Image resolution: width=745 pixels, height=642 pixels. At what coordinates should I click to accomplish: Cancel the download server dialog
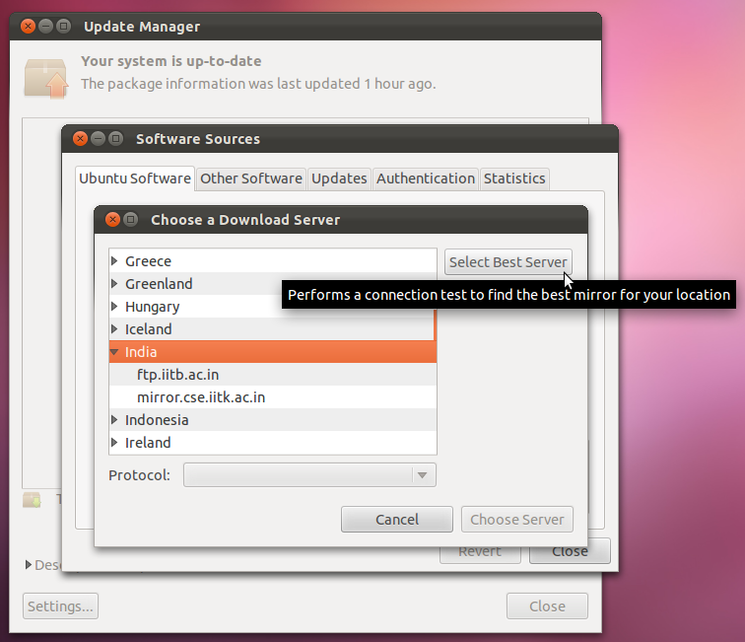tap(397, 520)
